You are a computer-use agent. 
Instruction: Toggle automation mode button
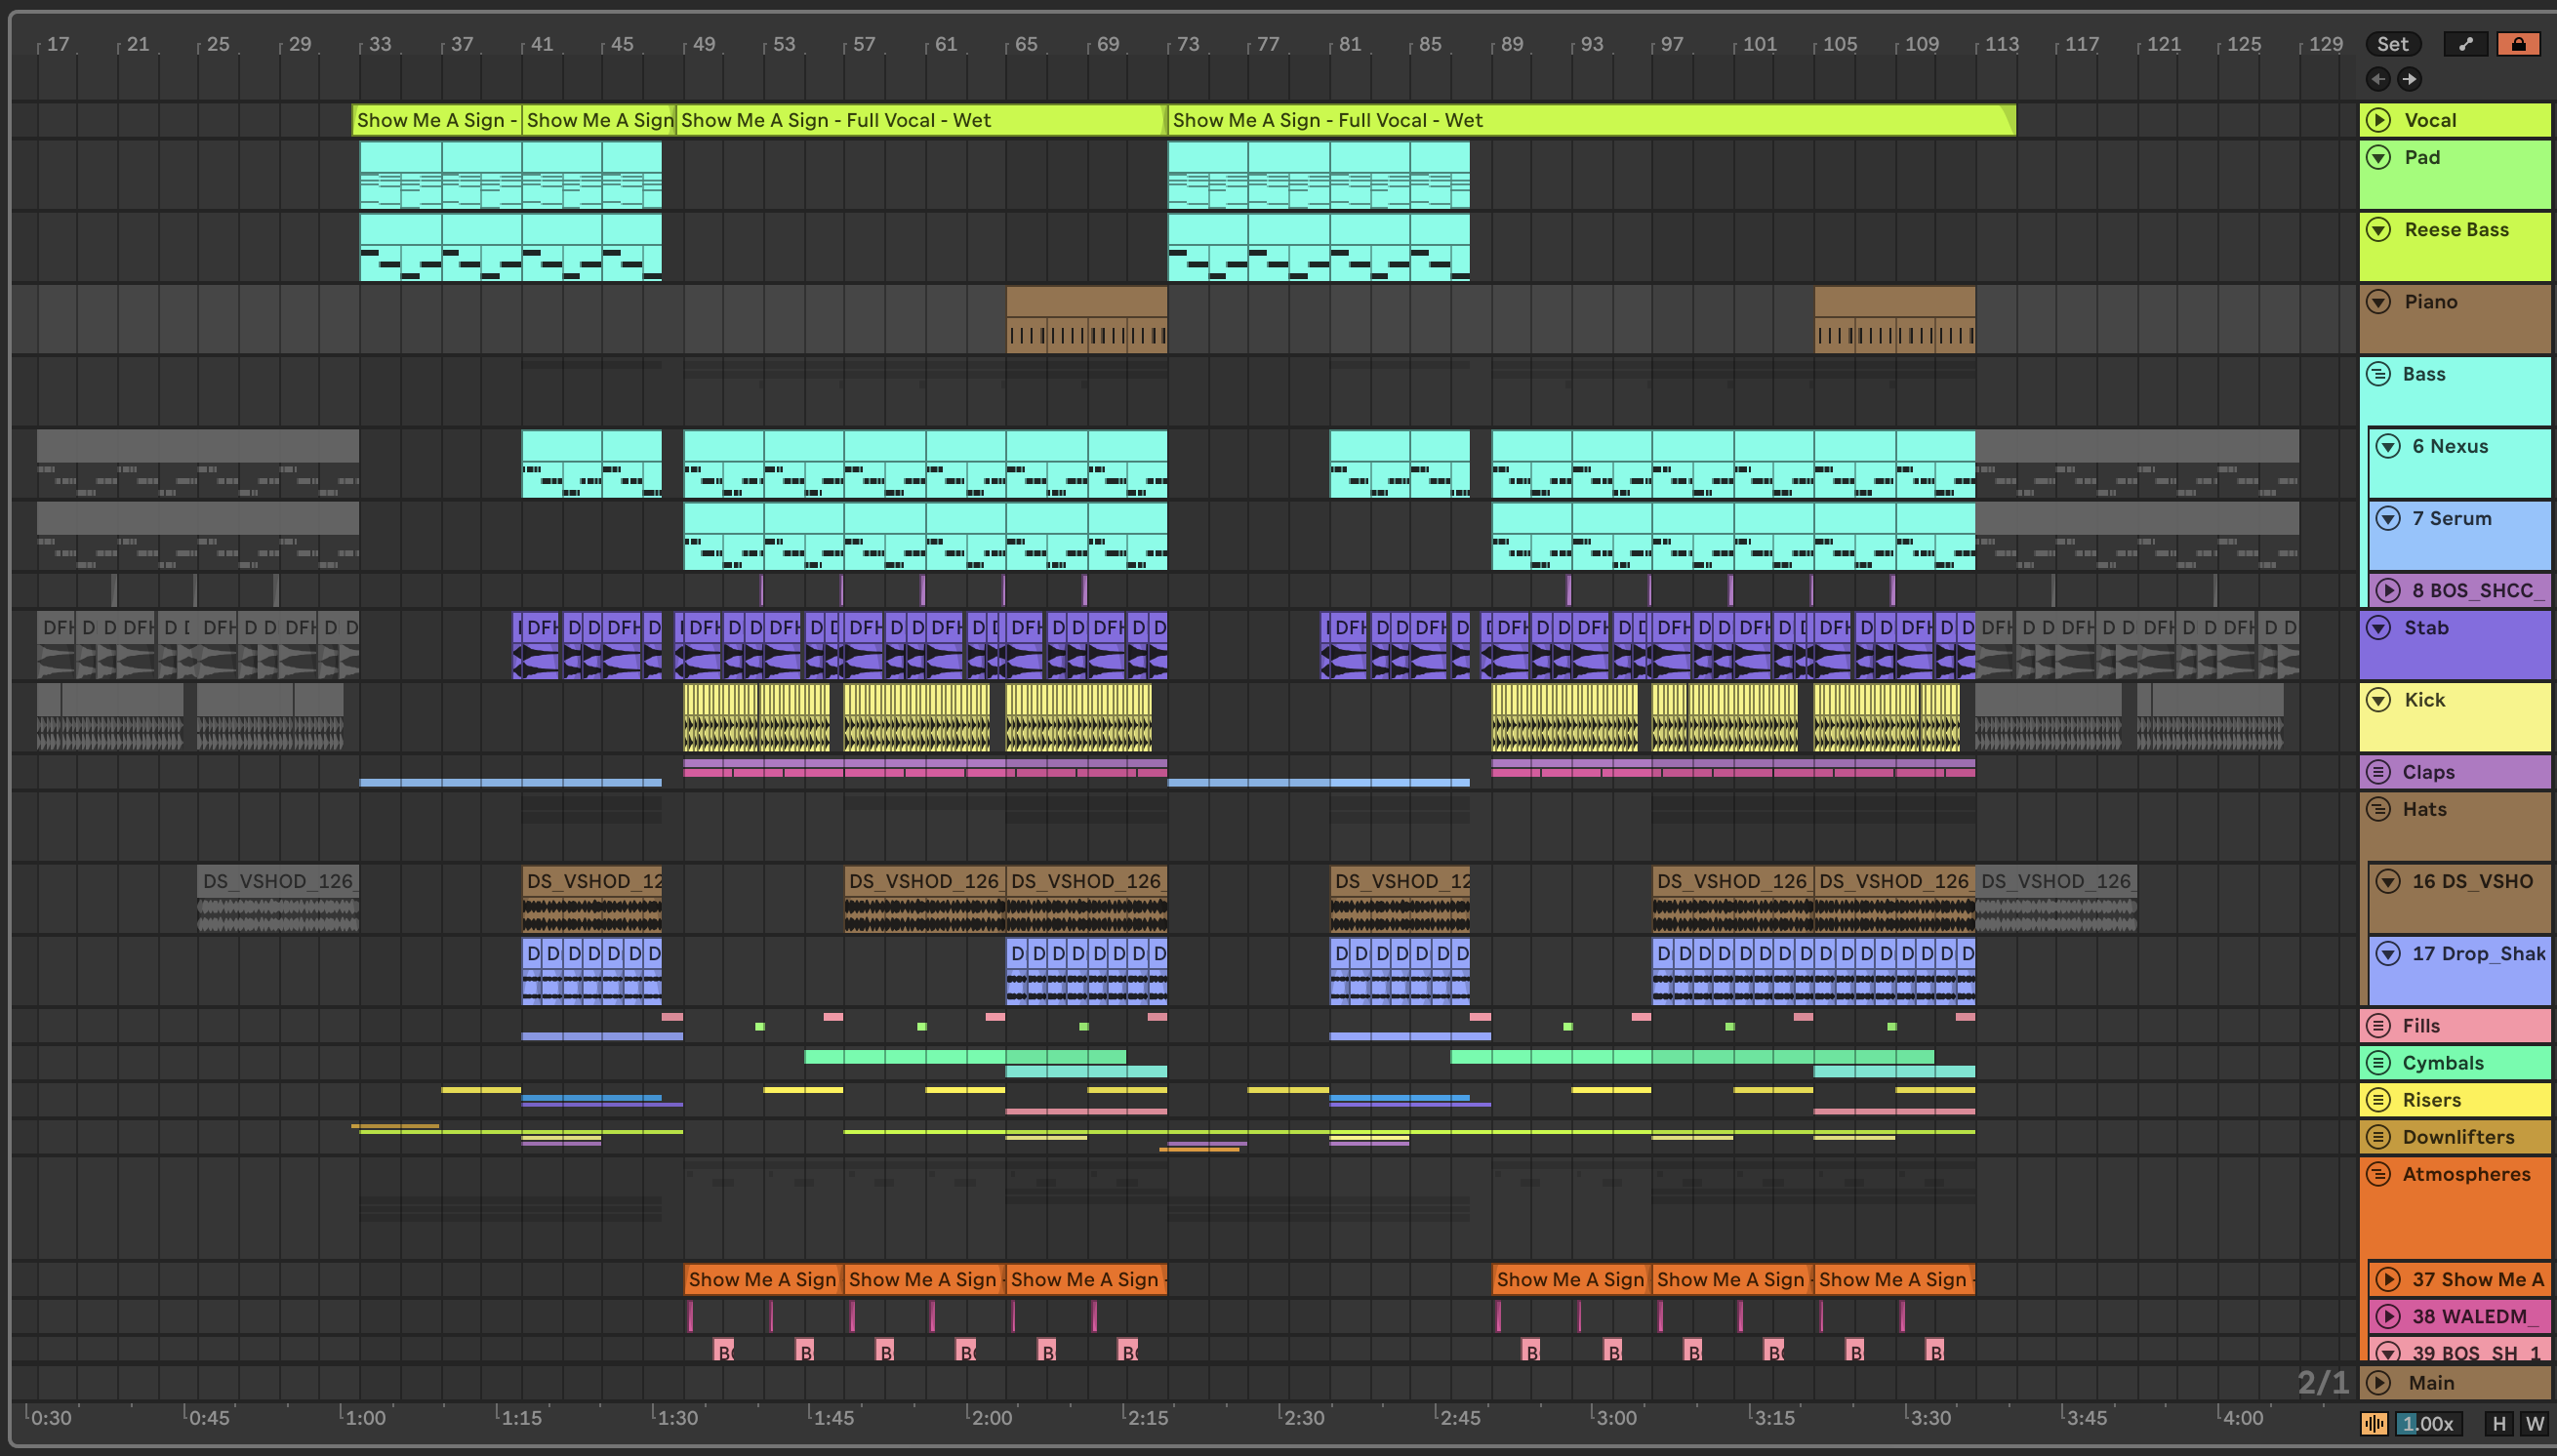click(2466, 44)
